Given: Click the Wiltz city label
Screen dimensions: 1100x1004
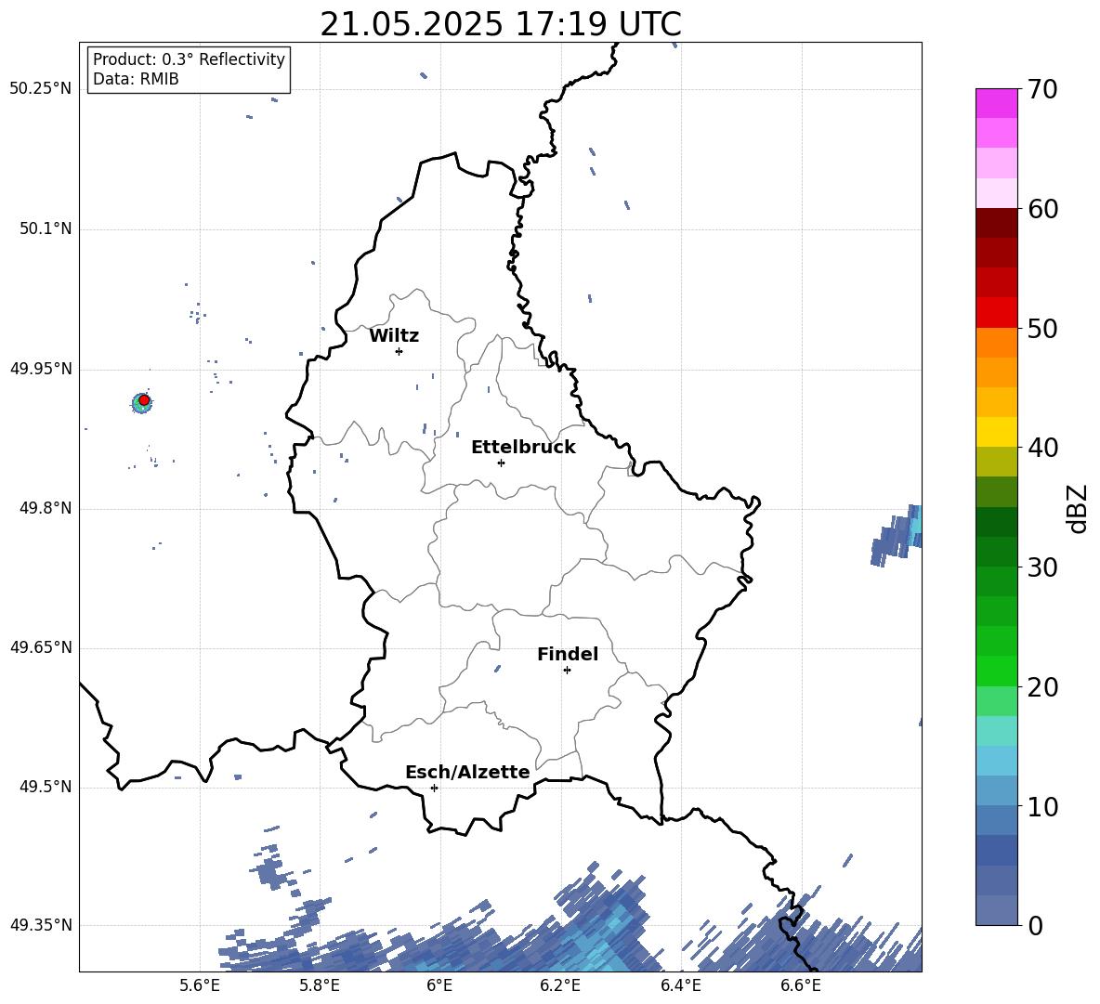Looking at the screenshot, I should [x=394, y=336].
